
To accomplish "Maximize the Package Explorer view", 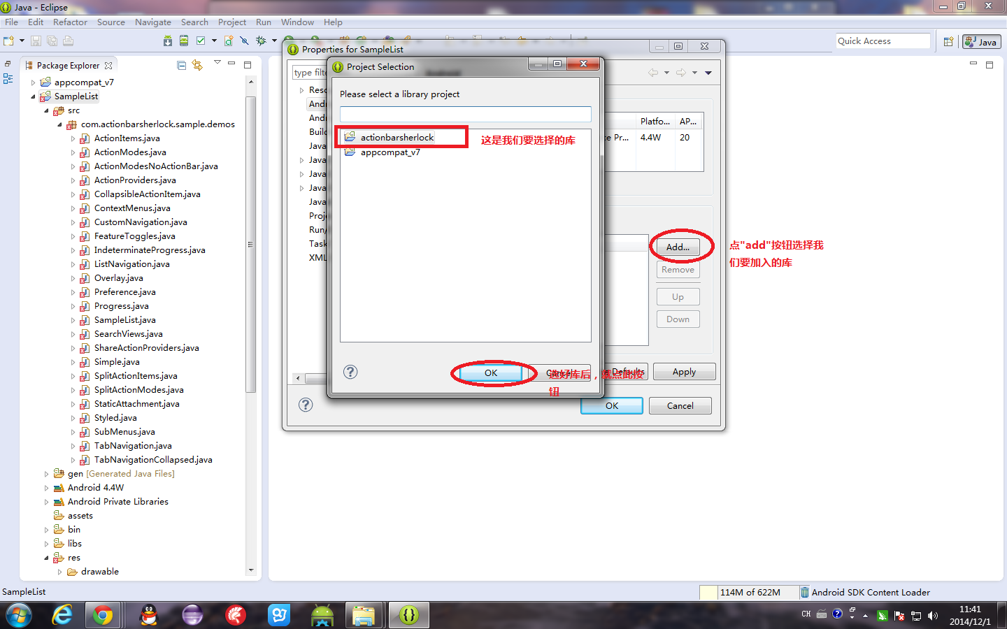I will coord(248,64).
